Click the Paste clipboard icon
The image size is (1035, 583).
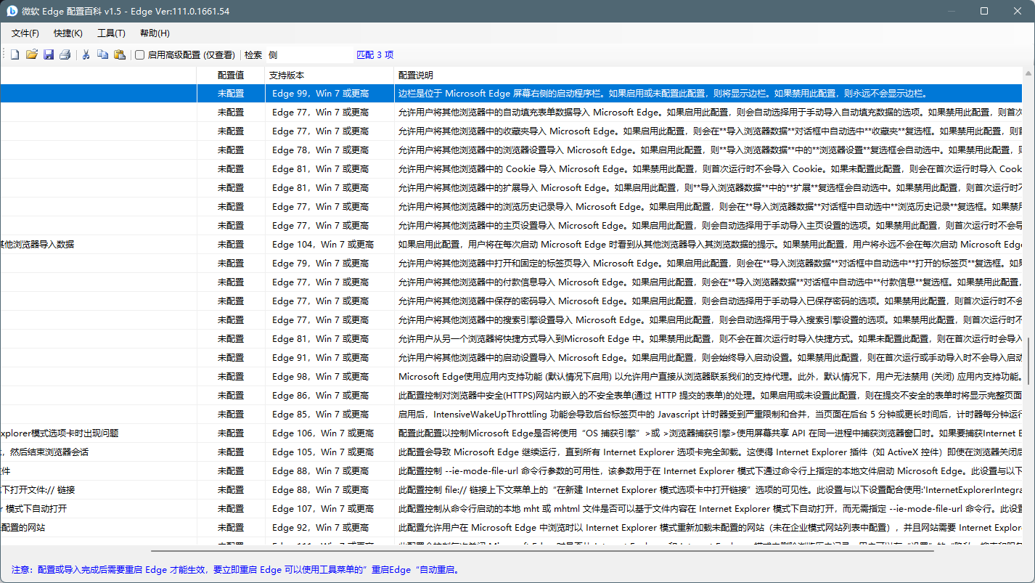pos(120,54)
